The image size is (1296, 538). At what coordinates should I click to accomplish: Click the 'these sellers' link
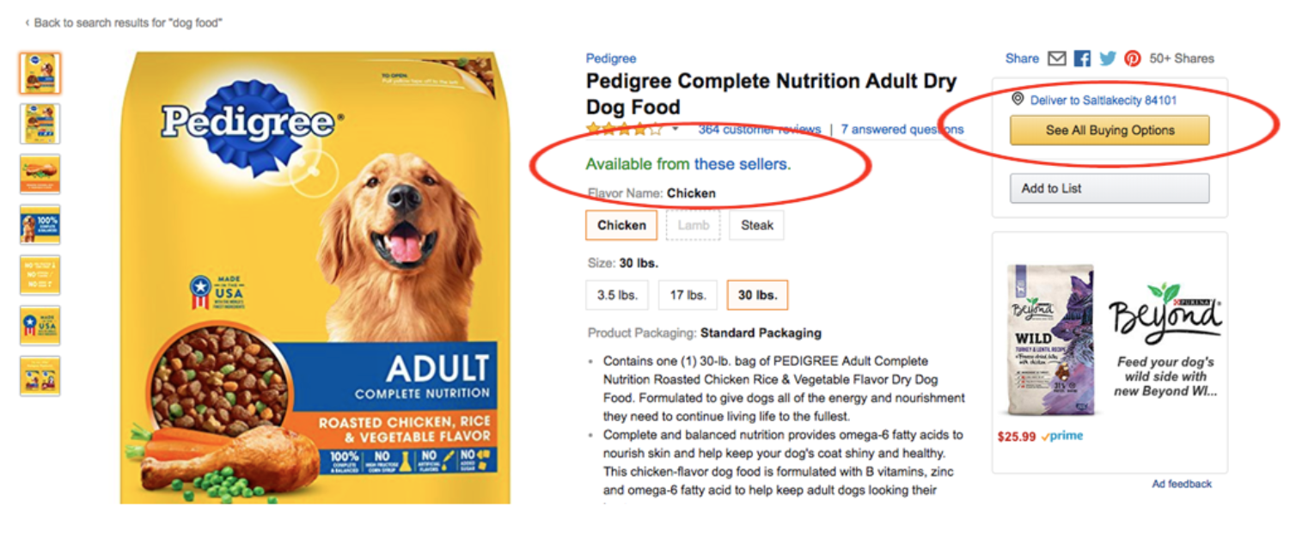pos(743,163)
